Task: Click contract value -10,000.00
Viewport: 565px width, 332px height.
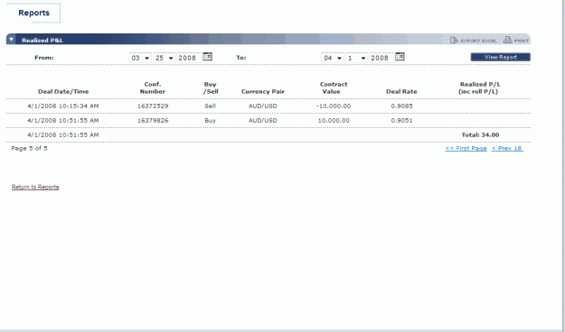Action: click(x=334, y=106)
